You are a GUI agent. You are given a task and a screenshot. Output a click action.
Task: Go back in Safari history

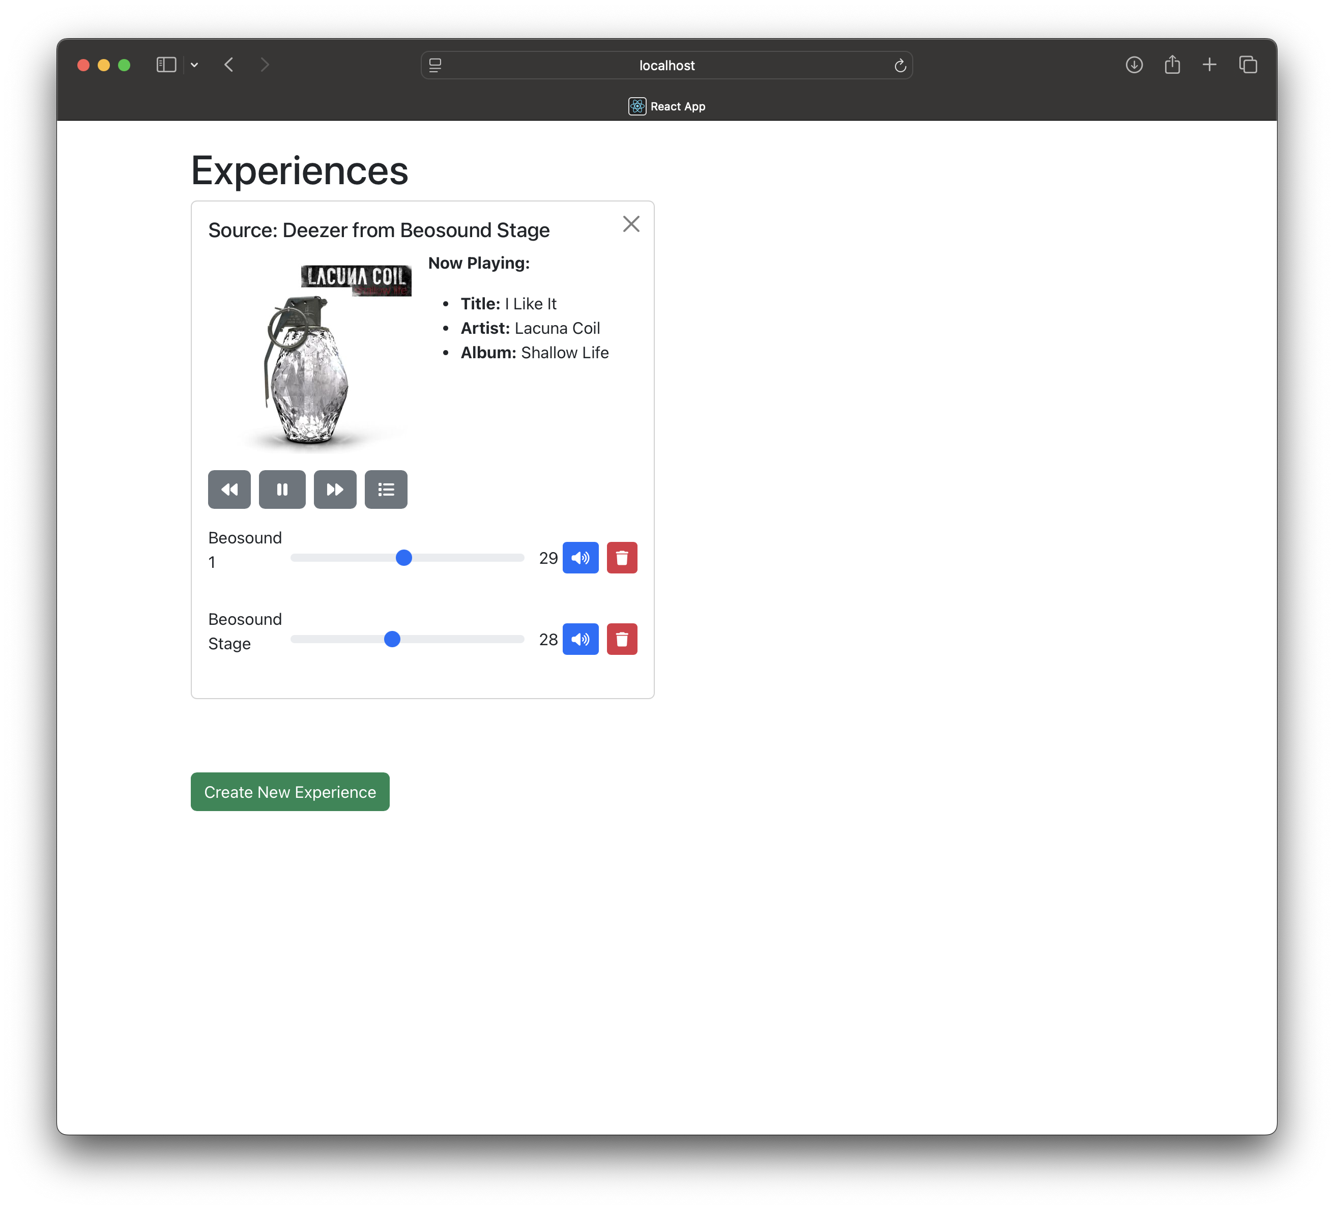(229, 65)
